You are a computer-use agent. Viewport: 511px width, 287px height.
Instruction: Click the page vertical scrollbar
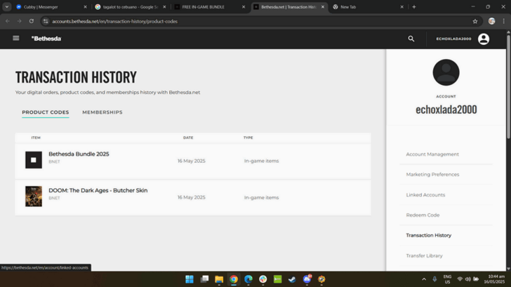coord(508,86)
